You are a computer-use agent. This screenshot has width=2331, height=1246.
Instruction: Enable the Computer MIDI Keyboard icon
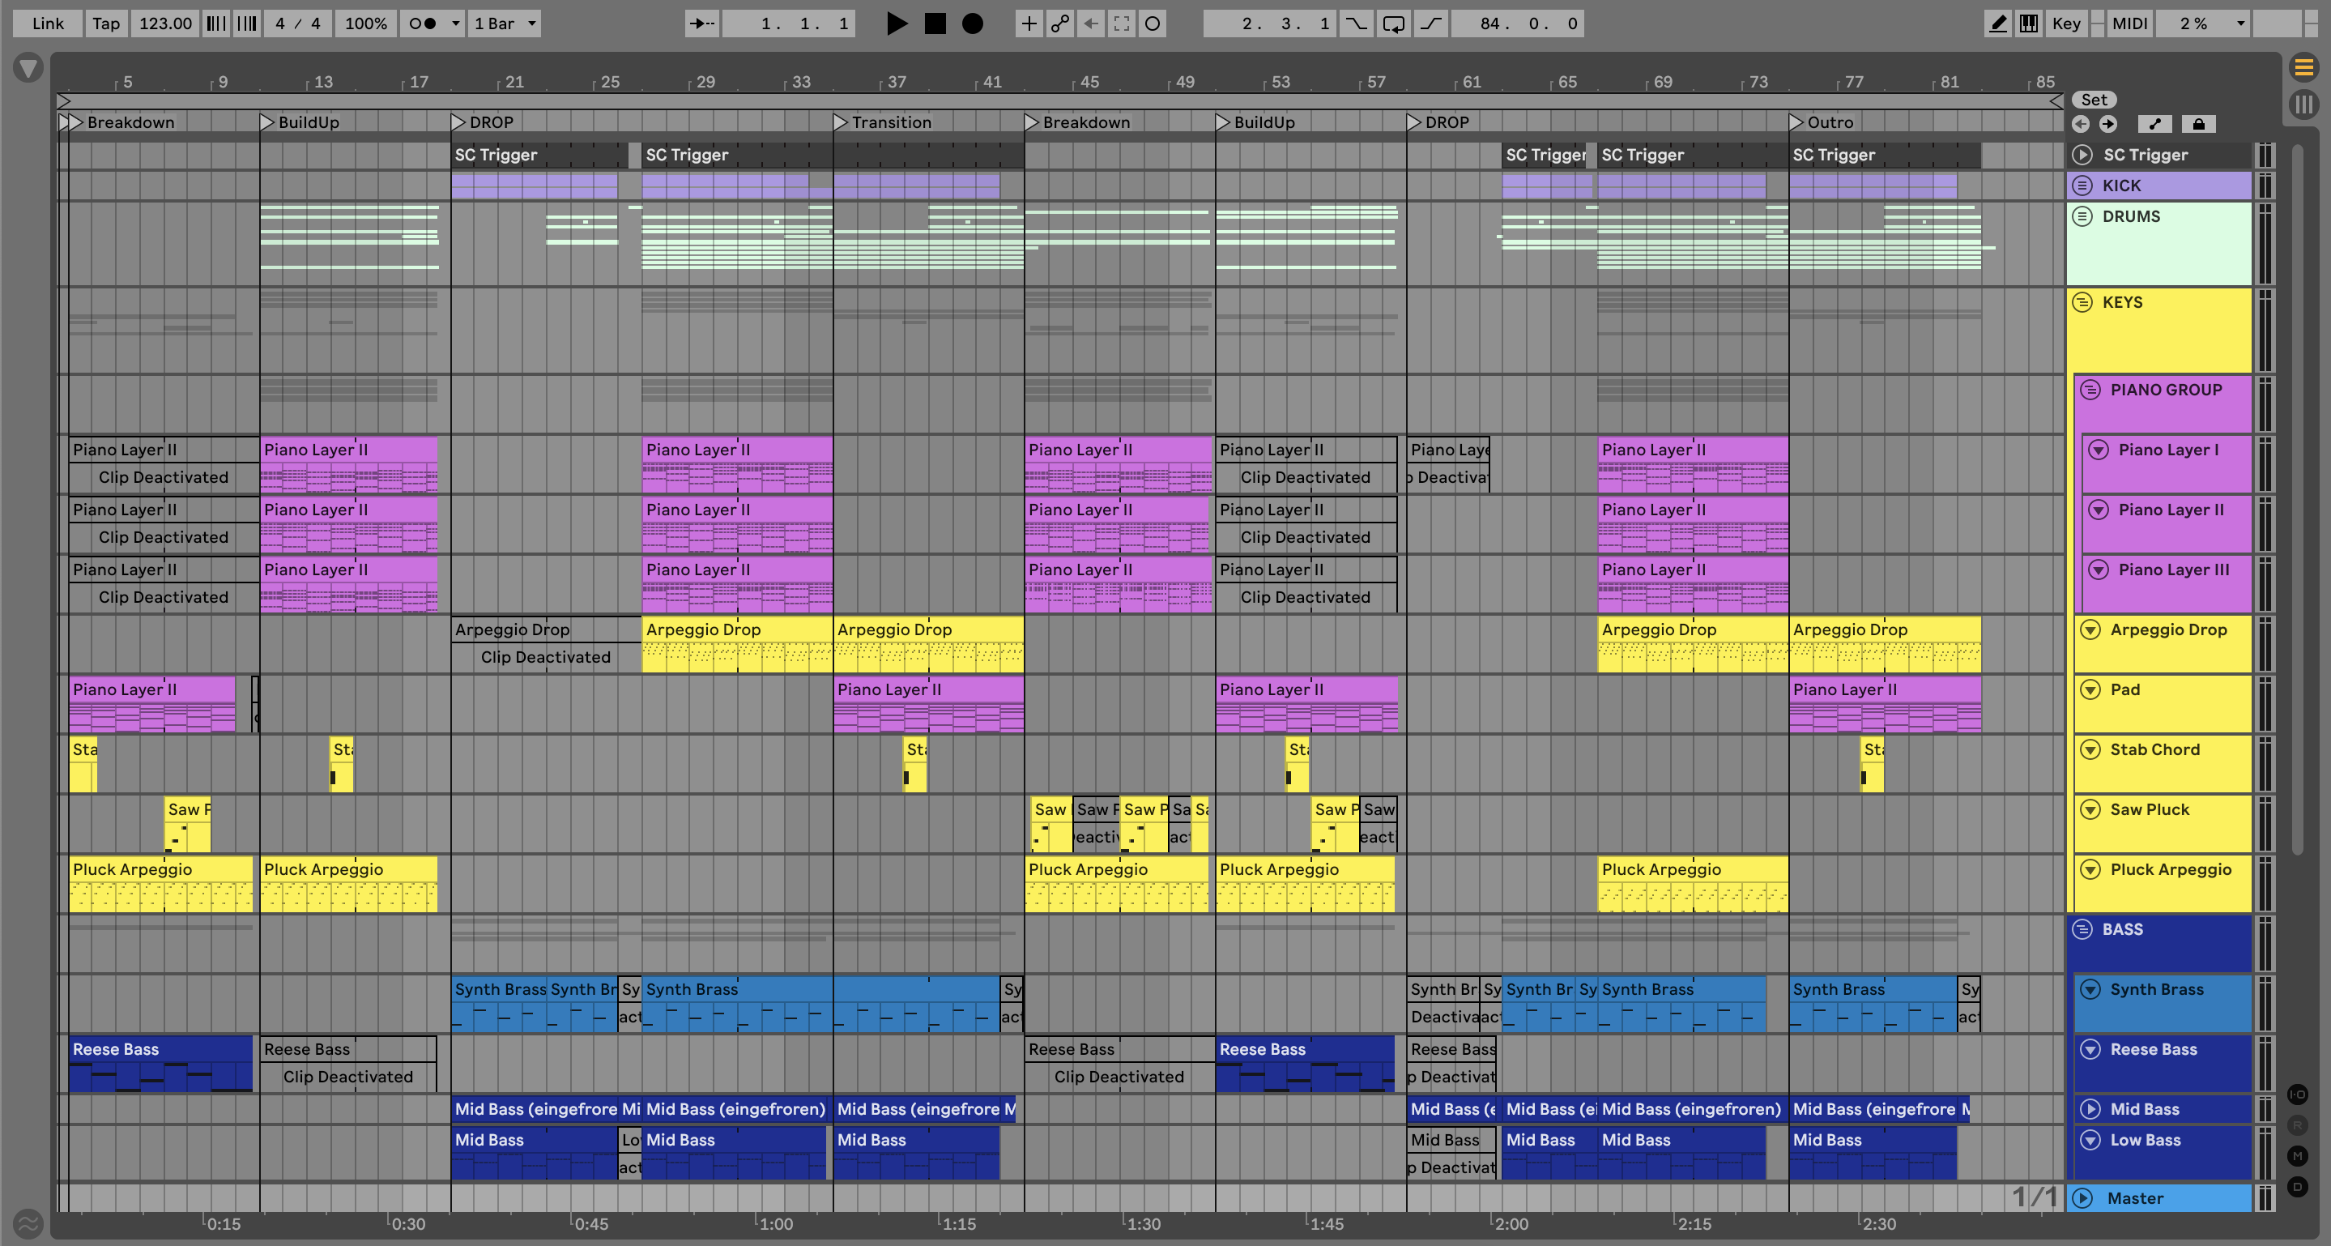(2029, 23)
